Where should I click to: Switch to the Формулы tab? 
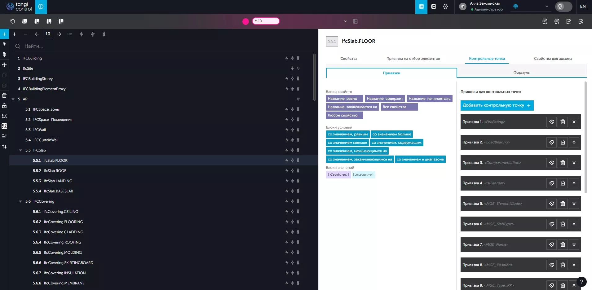point(522,72)
